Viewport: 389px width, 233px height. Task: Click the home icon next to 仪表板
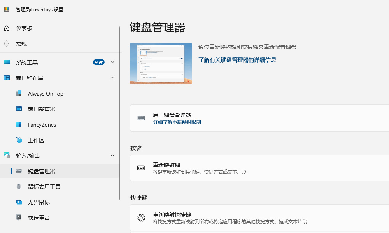coord(7,28)
